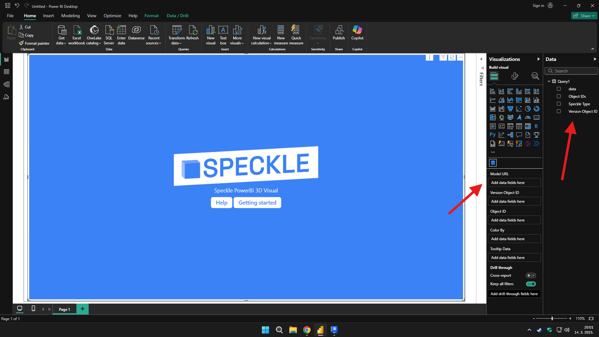Screen dimensions: 599x337
Task: Select the Speckle custom visual icon
Action: point(493,163)
